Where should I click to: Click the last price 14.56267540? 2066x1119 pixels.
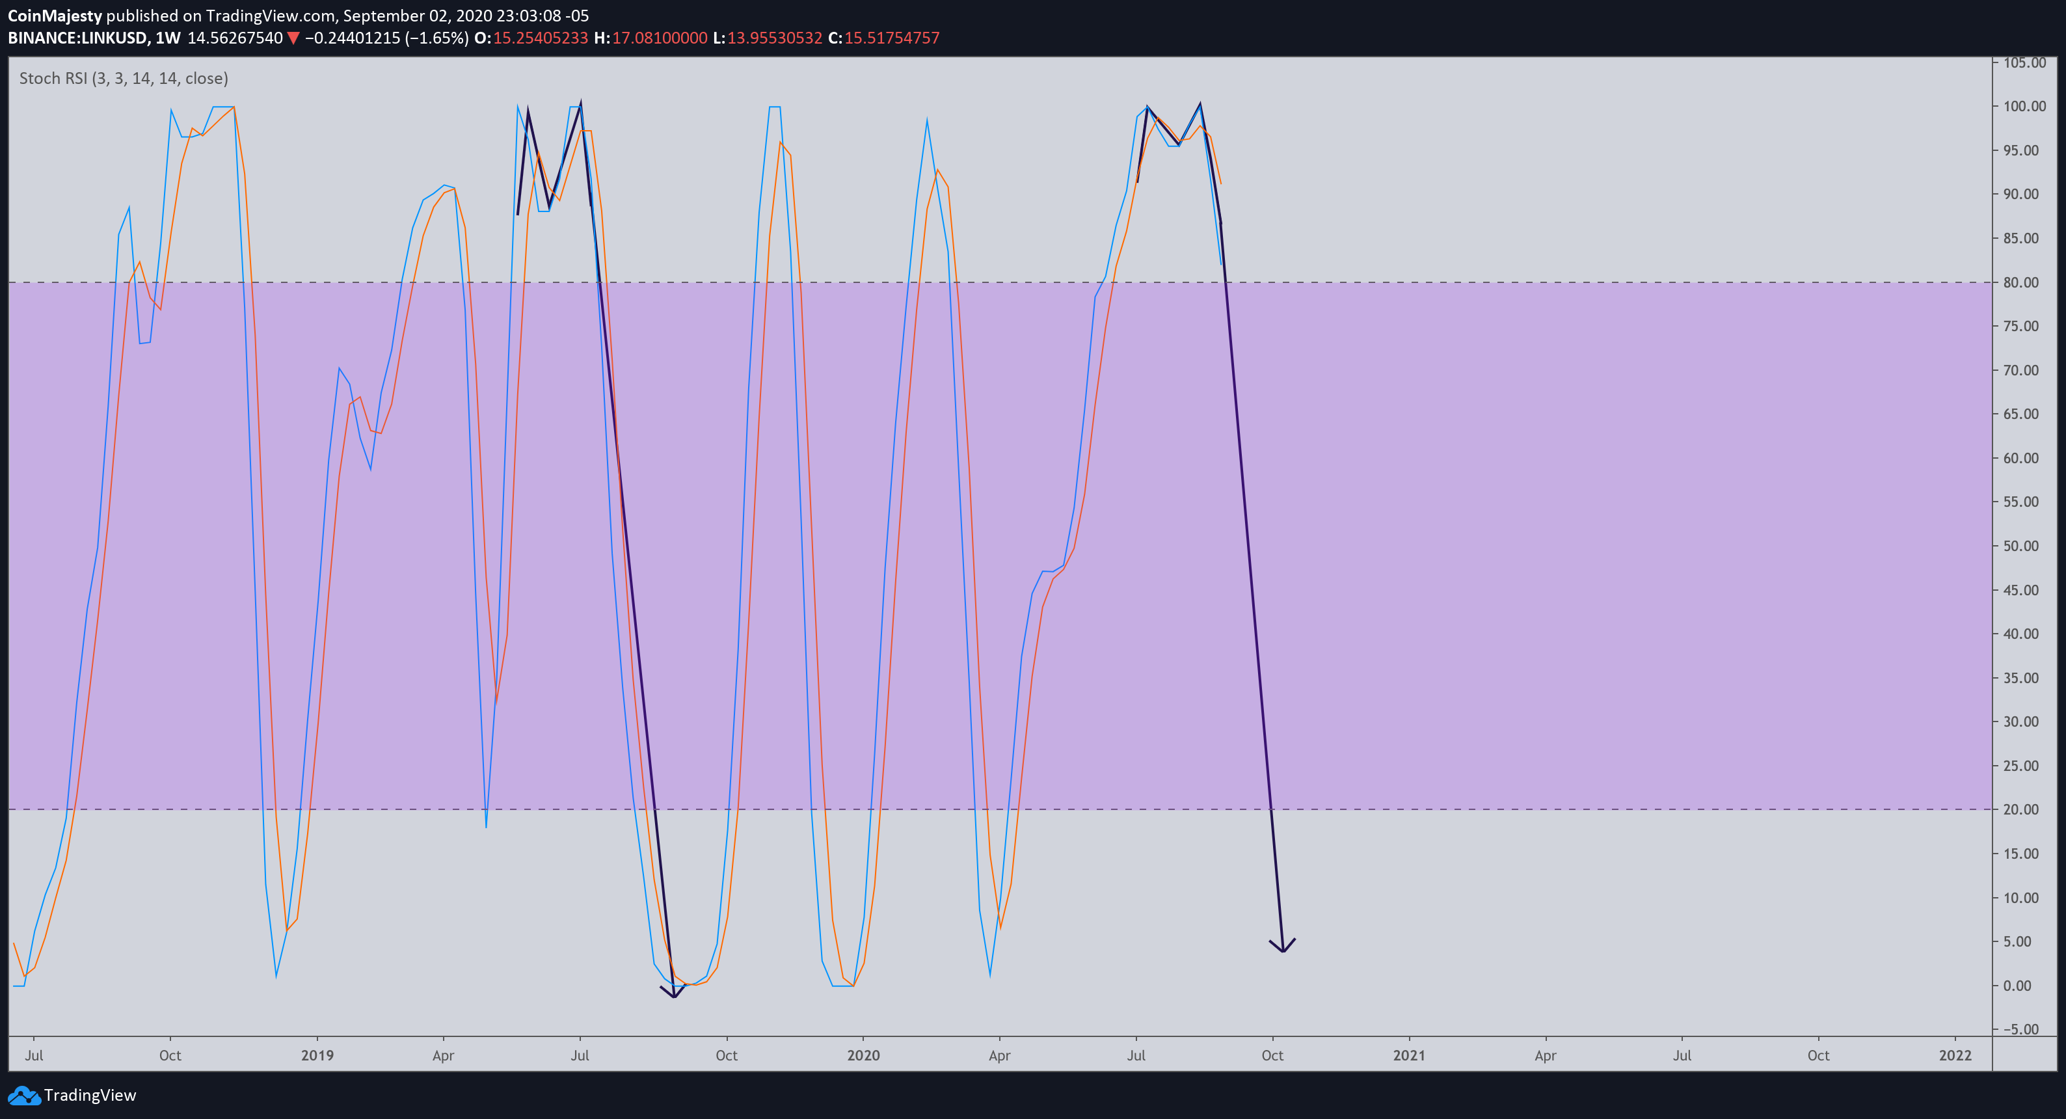click(235, 38)
